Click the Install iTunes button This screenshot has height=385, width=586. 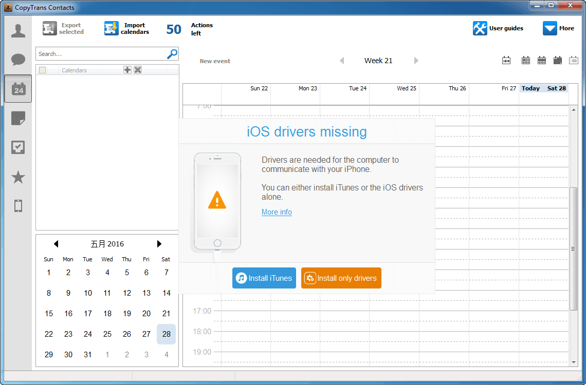tap(264, 278)
